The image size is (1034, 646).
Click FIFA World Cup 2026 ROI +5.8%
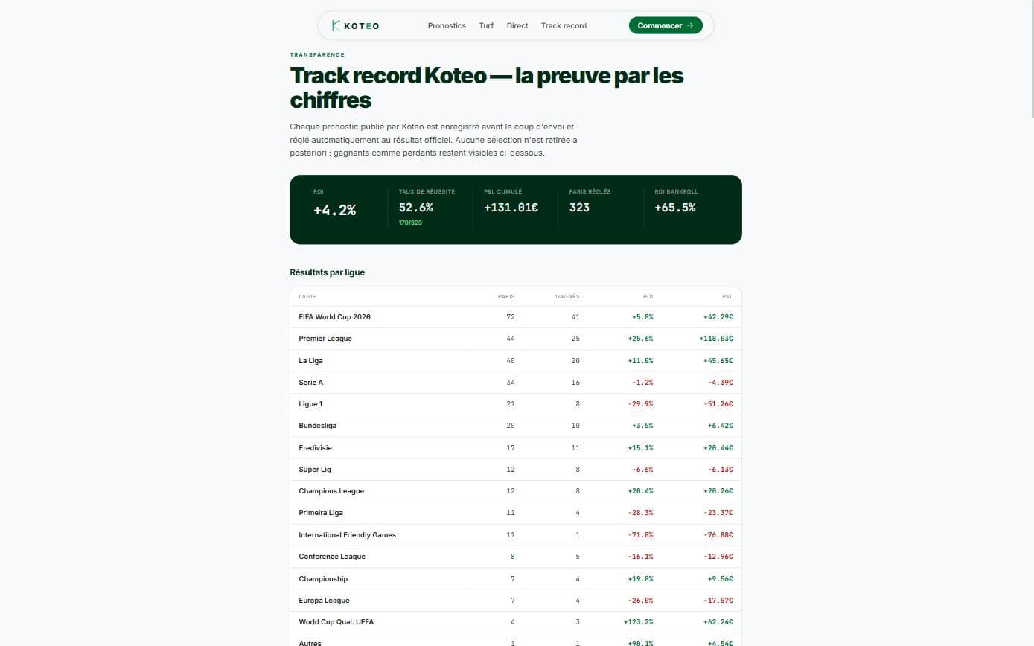pos(642,317)
